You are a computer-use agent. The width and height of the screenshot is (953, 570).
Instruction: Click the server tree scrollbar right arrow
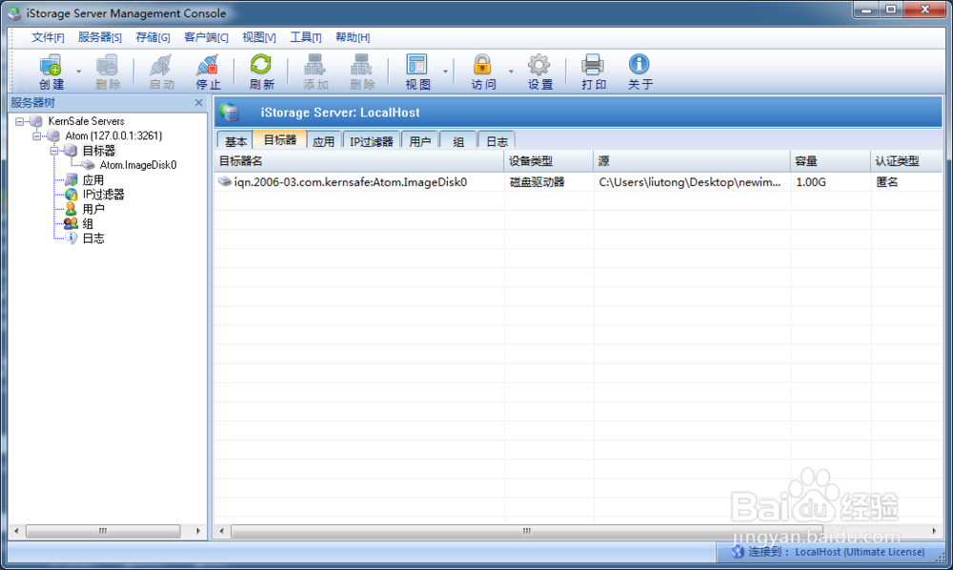pos(198,531)
